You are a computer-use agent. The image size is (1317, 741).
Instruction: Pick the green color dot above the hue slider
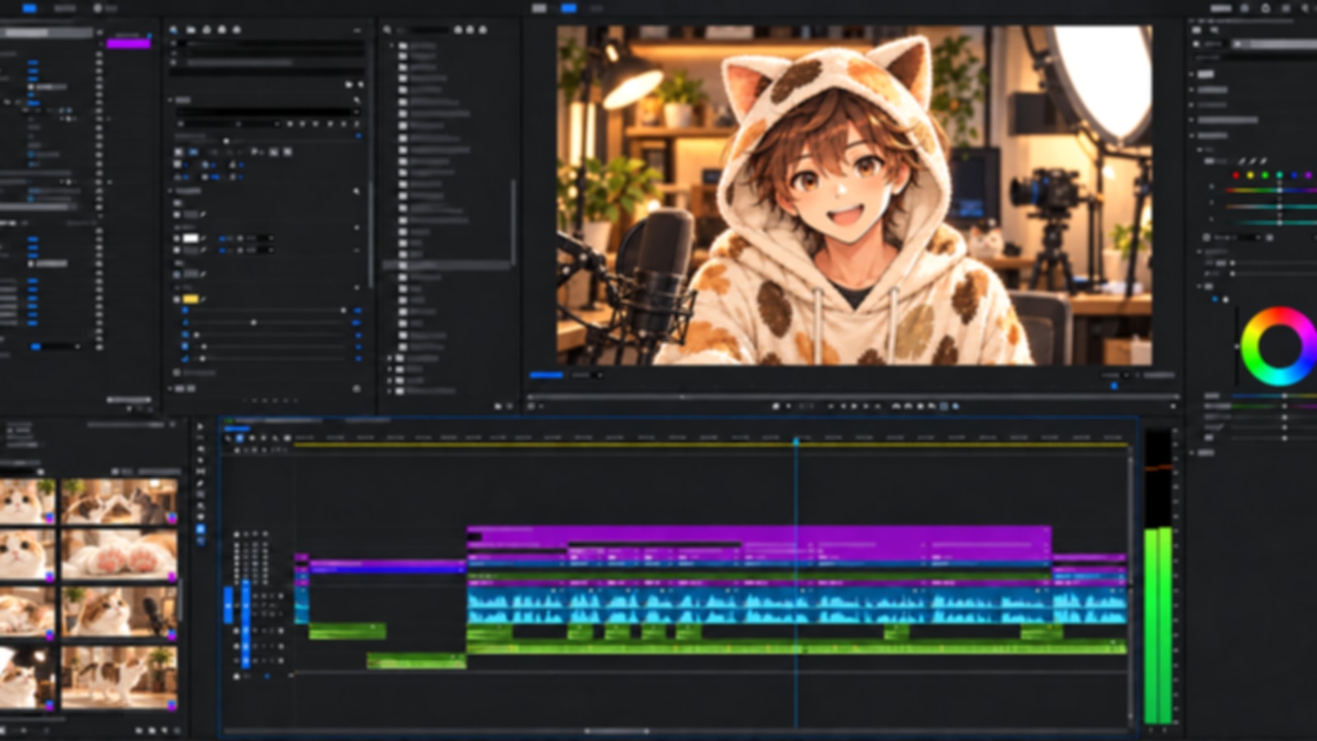pos(1265,175)
